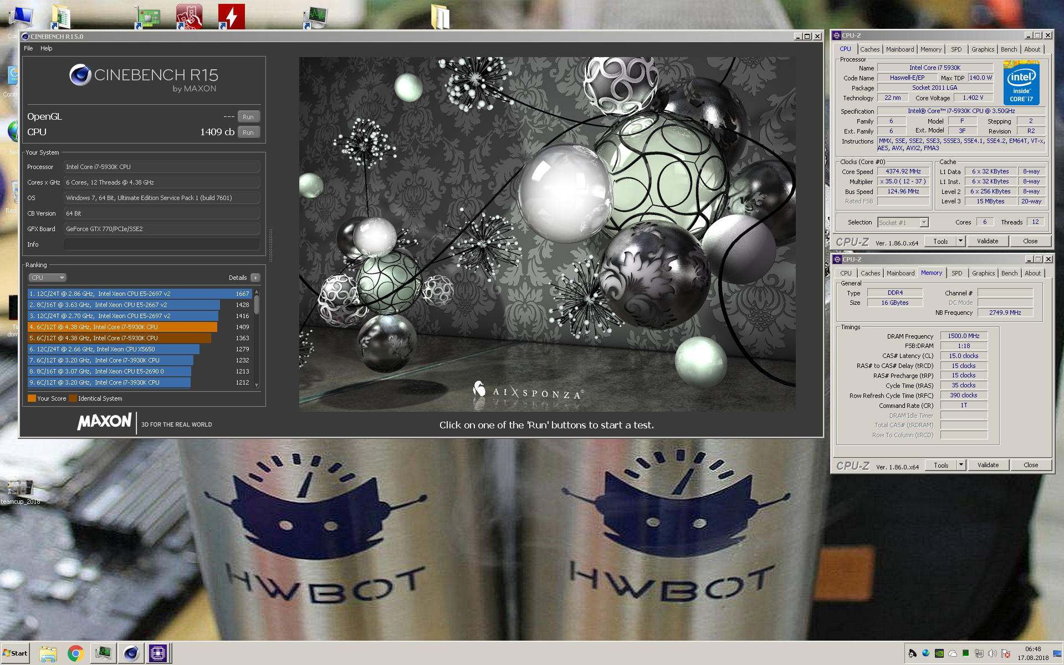Screen dimensions: 1064x665
Task: Switch to CPU tab in lower CPU-Z
Action: pyautogui.click(x=846, y=273)
